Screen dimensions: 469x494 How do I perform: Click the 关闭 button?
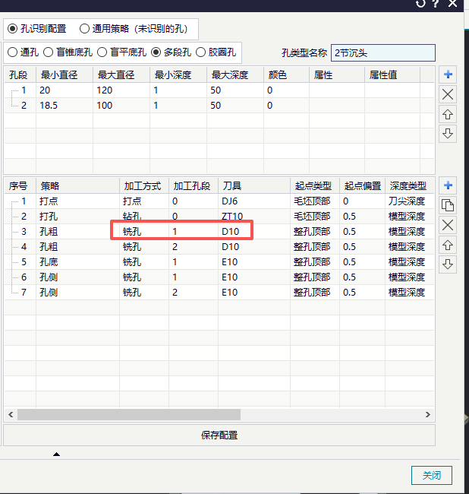(432, 475)
